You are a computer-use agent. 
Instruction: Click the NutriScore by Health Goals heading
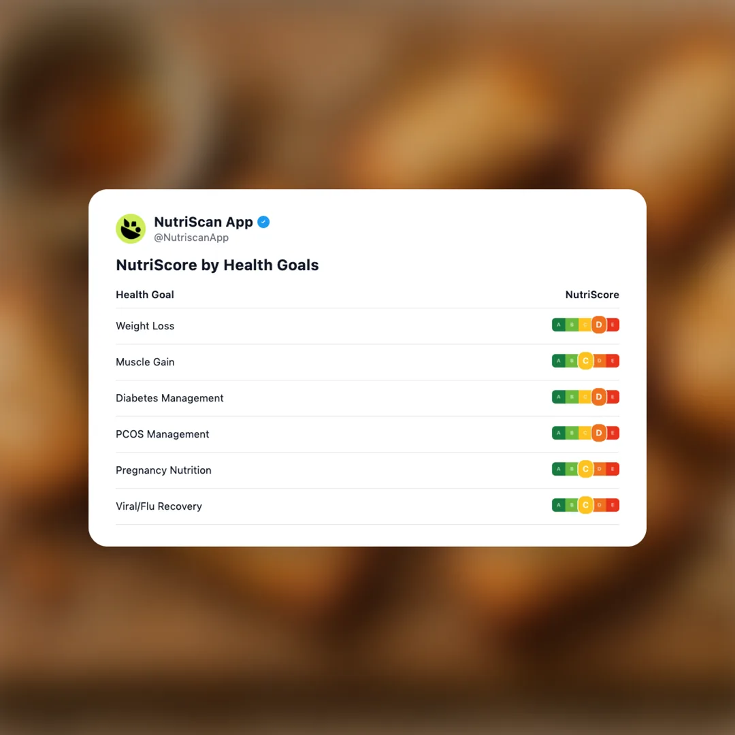(217, 265)
